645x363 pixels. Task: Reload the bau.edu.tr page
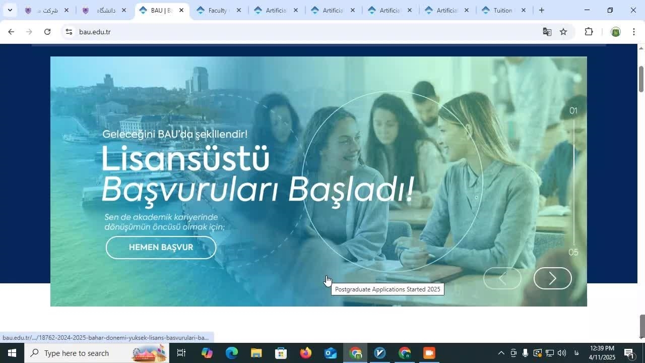47,32
